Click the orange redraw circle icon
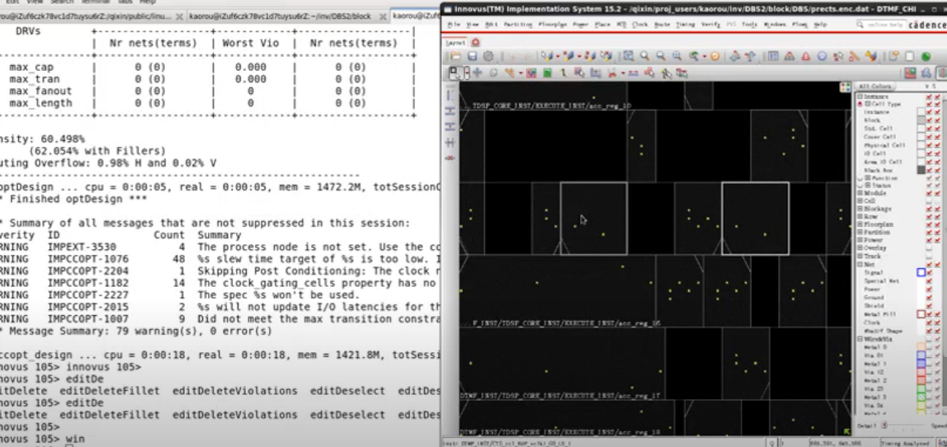This screenshot has height=447, width=947. click(714, 56)
